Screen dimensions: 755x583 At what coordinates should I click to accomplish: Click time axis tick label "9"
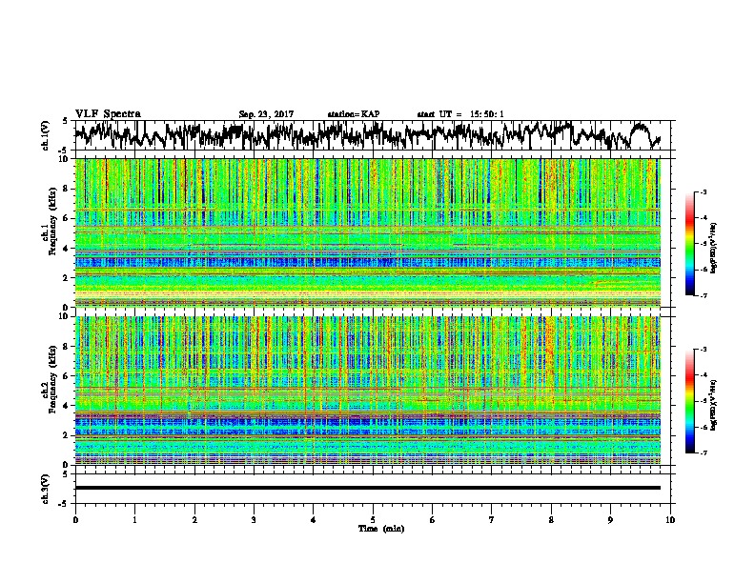[610, 520]
